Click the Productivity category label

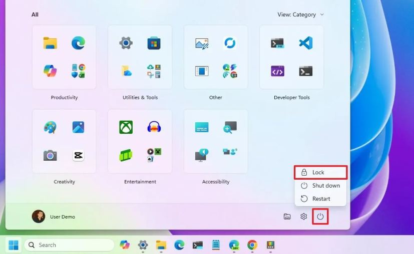[x=64, y=97]
